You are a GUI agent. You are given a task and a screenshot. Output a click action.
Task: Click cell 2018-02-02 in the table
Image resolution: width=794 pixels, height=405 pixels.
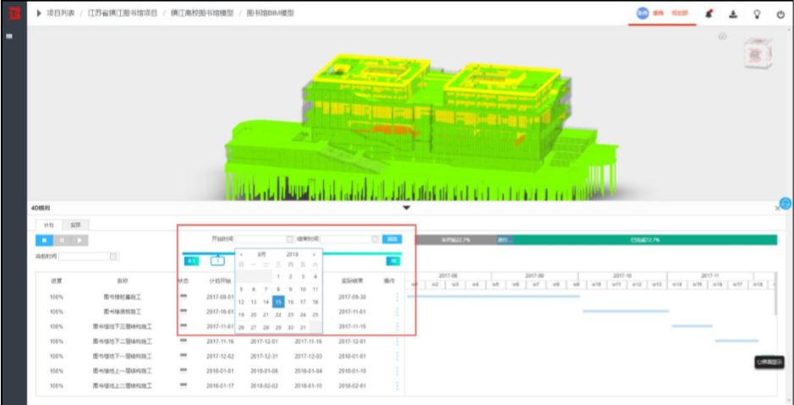click(x=265, y=386)
